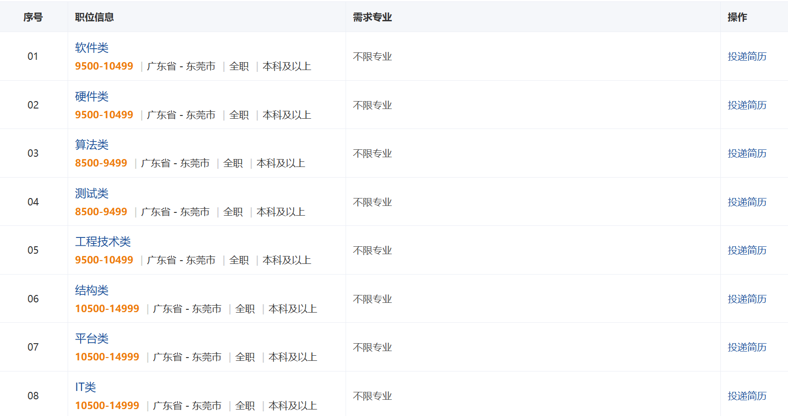Click the 序号 column header

[33, 17]
